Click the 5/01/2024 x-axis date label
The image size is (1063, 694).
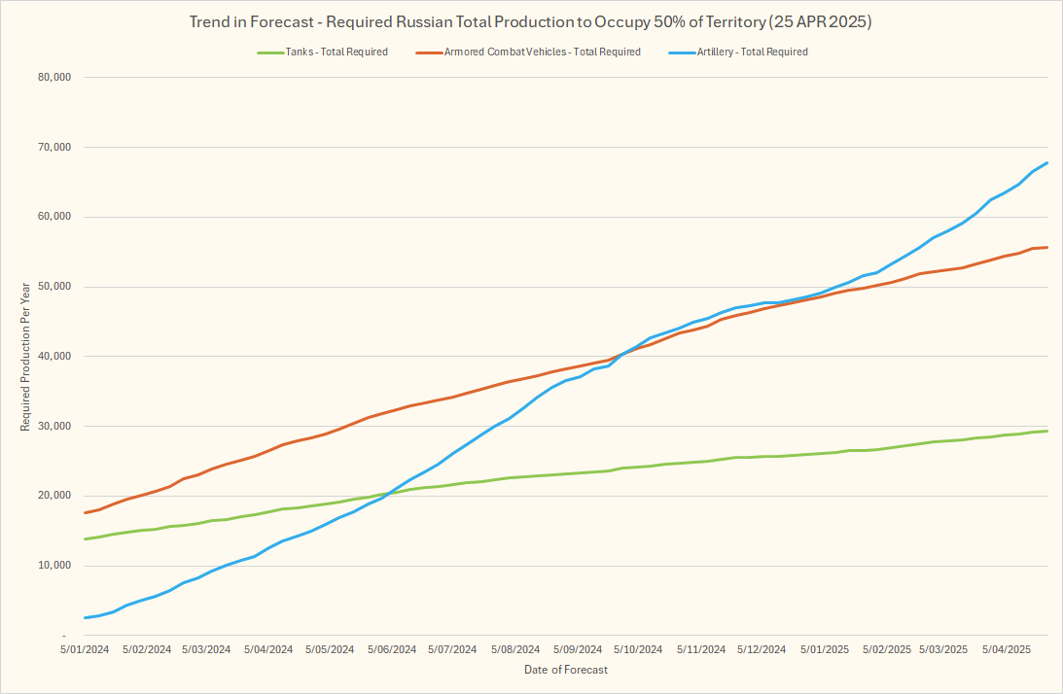(x=83, y=648)
